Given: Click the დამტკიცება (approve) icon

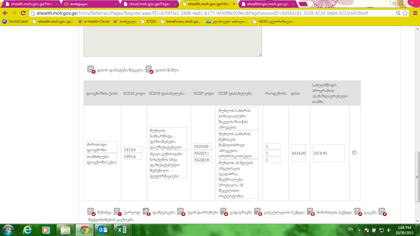Looking at the screenshot, I should click(146, 212).
